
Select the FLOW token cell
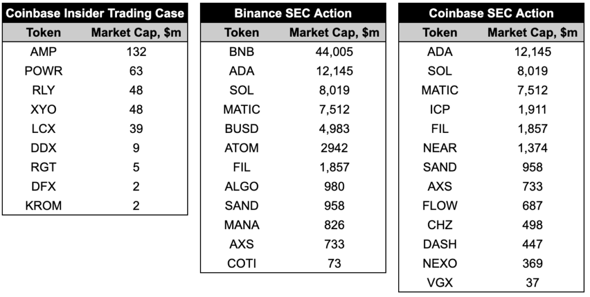point(440,205)
